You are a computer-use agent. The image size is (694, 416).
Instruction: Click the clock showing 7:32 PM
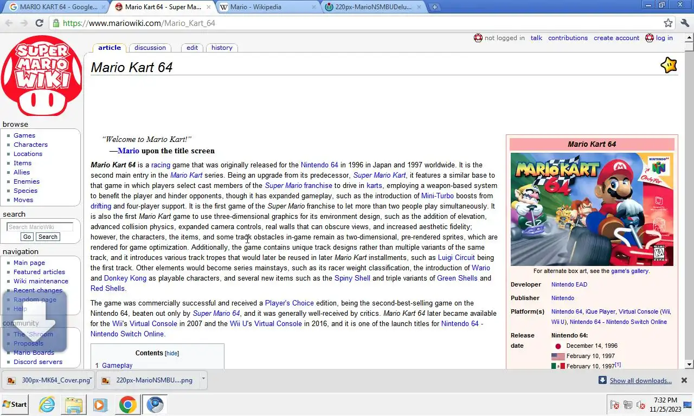pos(665,400)
